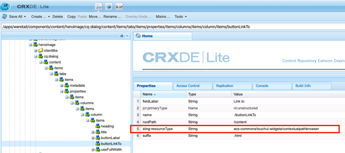Collapse the cq:dialog tree node
The width and height of the screenshot is (345, 153).
click(35, 56)
